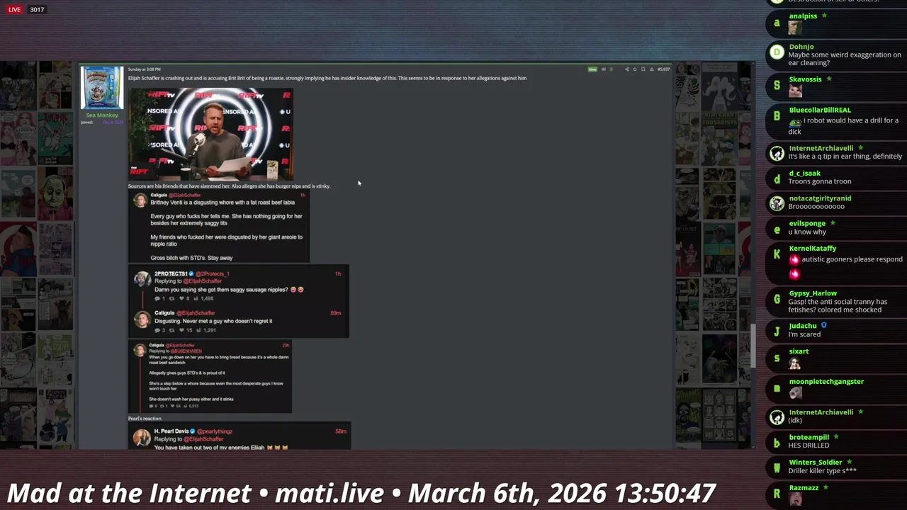Click the 'Pearl's reaction' caption text
Image resolution: width=907 pixels, height=510 pixels.
tap(145, 419)
